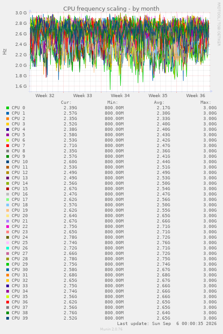Viewport: 223px width, 334px height.
Task: Select the graph title 'CPU frequency scaling - by month'
Action: pyautogui.click(x=111, y=9)
